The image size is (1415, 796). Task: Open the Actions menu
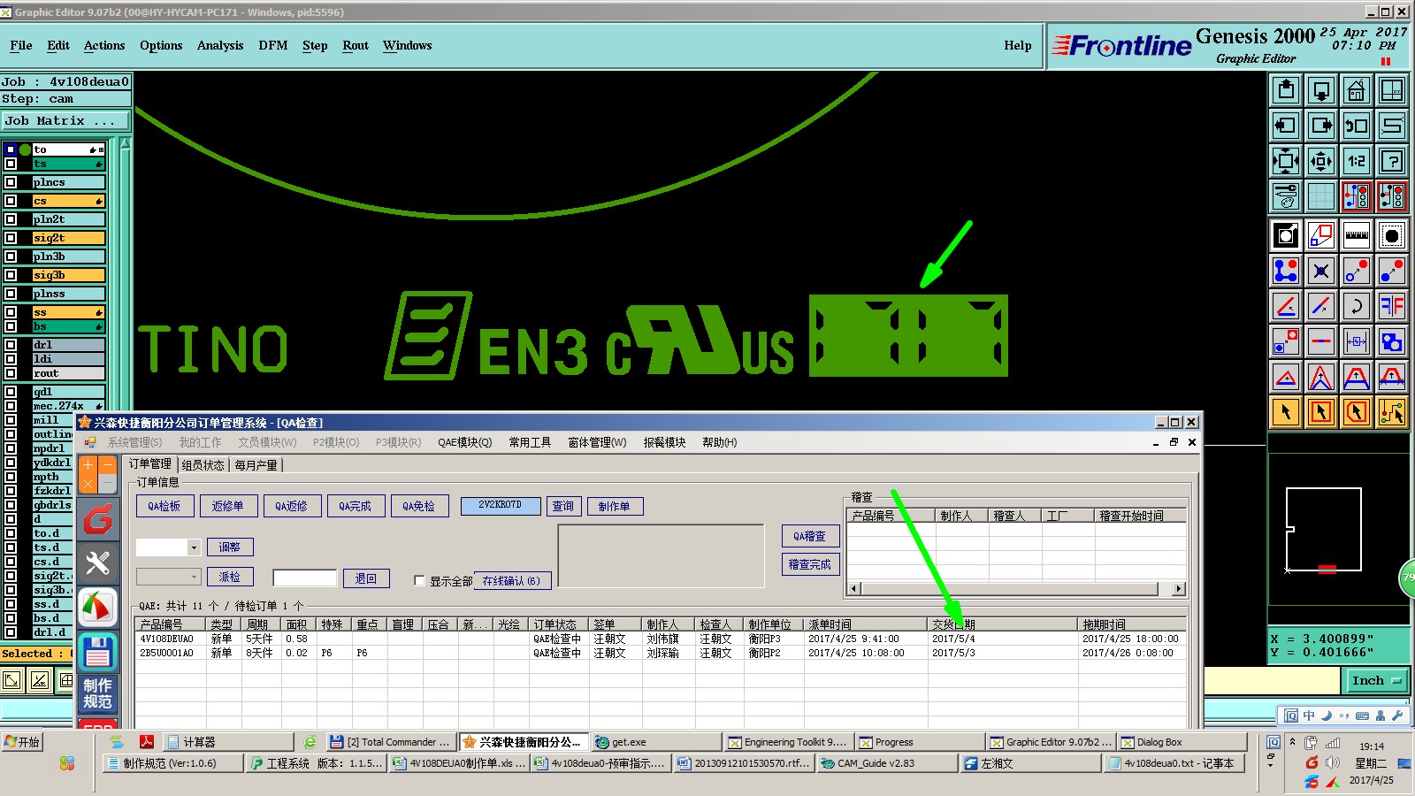pyautogui.click(x=104, y=45)
